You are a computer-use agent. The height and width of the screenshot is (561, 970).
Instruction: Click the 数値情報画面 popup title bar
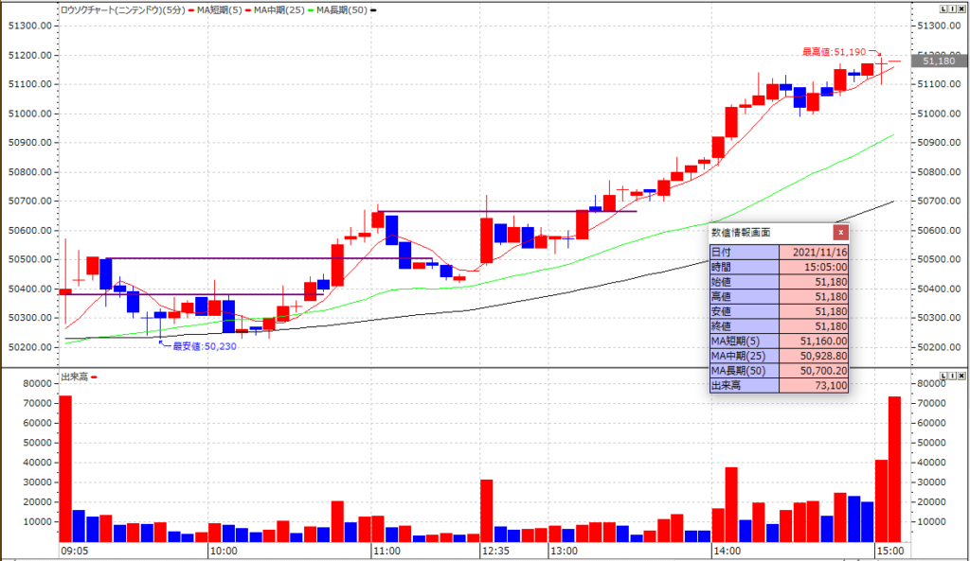[x=767, y=232]
